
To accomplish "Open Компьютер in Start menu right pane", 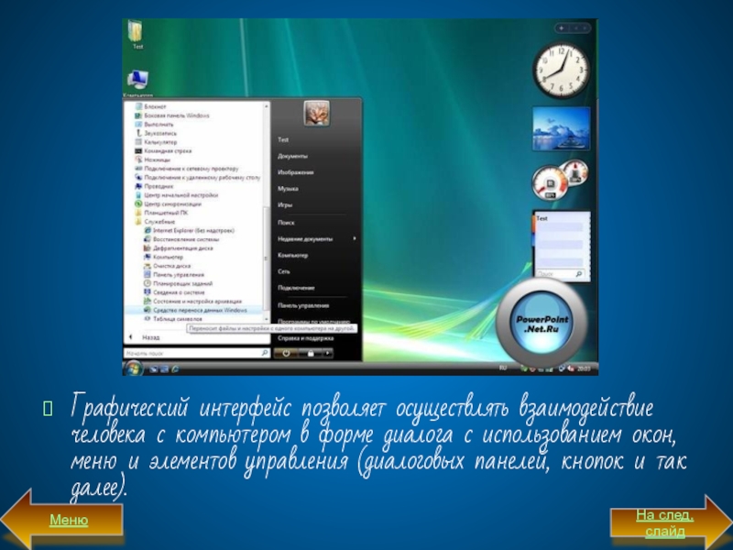I will coord(293,256).
